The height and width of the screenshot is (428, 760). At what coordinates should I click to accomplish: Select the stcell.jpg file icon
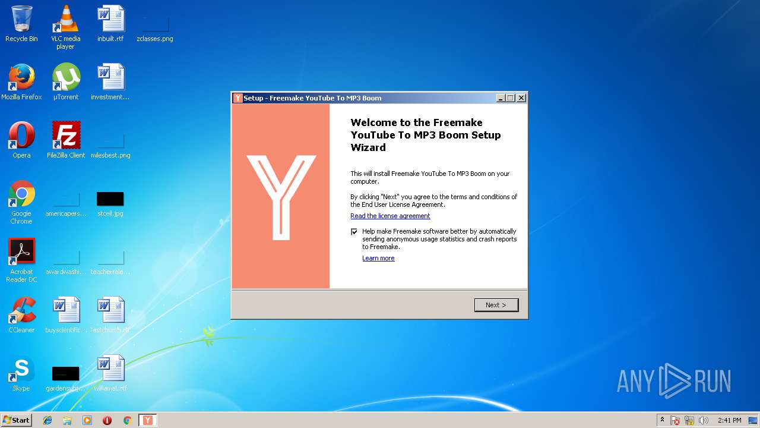[x=110, y=203]
